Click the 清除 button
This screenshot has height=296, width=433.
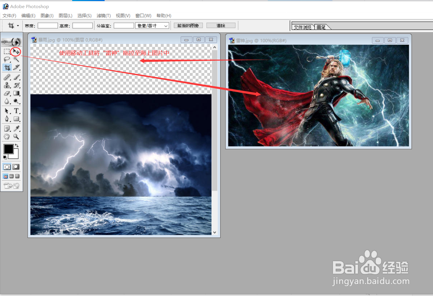tap(221, 25)
